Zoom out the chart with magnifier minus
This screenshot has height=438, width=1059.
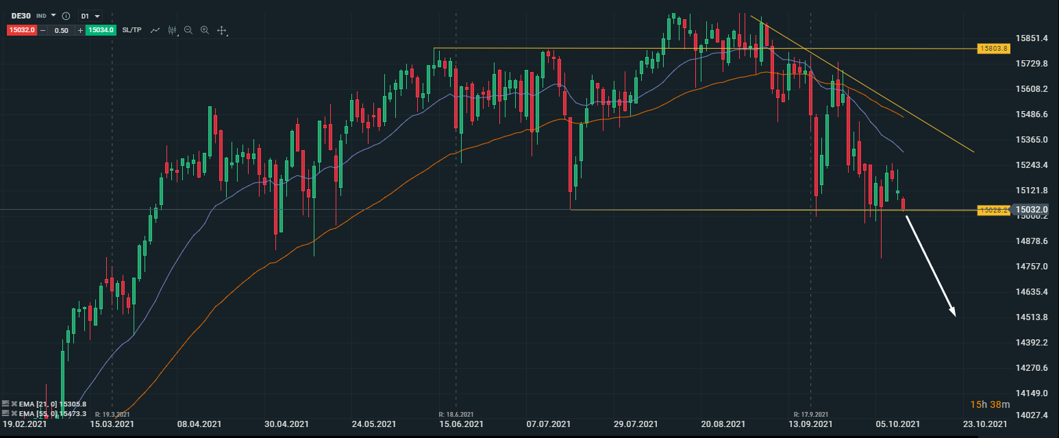point(188,30)
